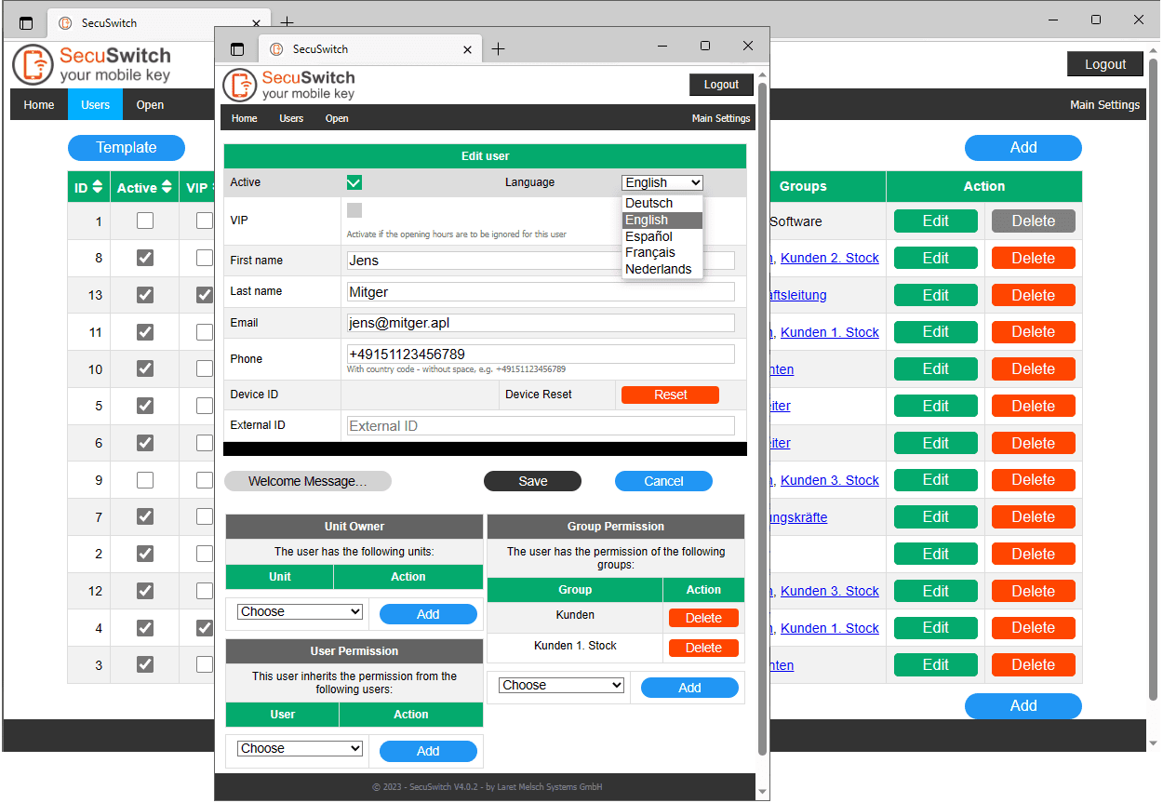The image size is (1163, 803).
Task: Open the Choose dropdown under Group Permission
Action: click(561, 686)
